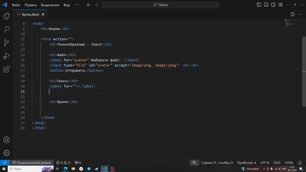Click the image/png, image/jpeg accept value
Screen dimensions: 306x172
[154, 65]
